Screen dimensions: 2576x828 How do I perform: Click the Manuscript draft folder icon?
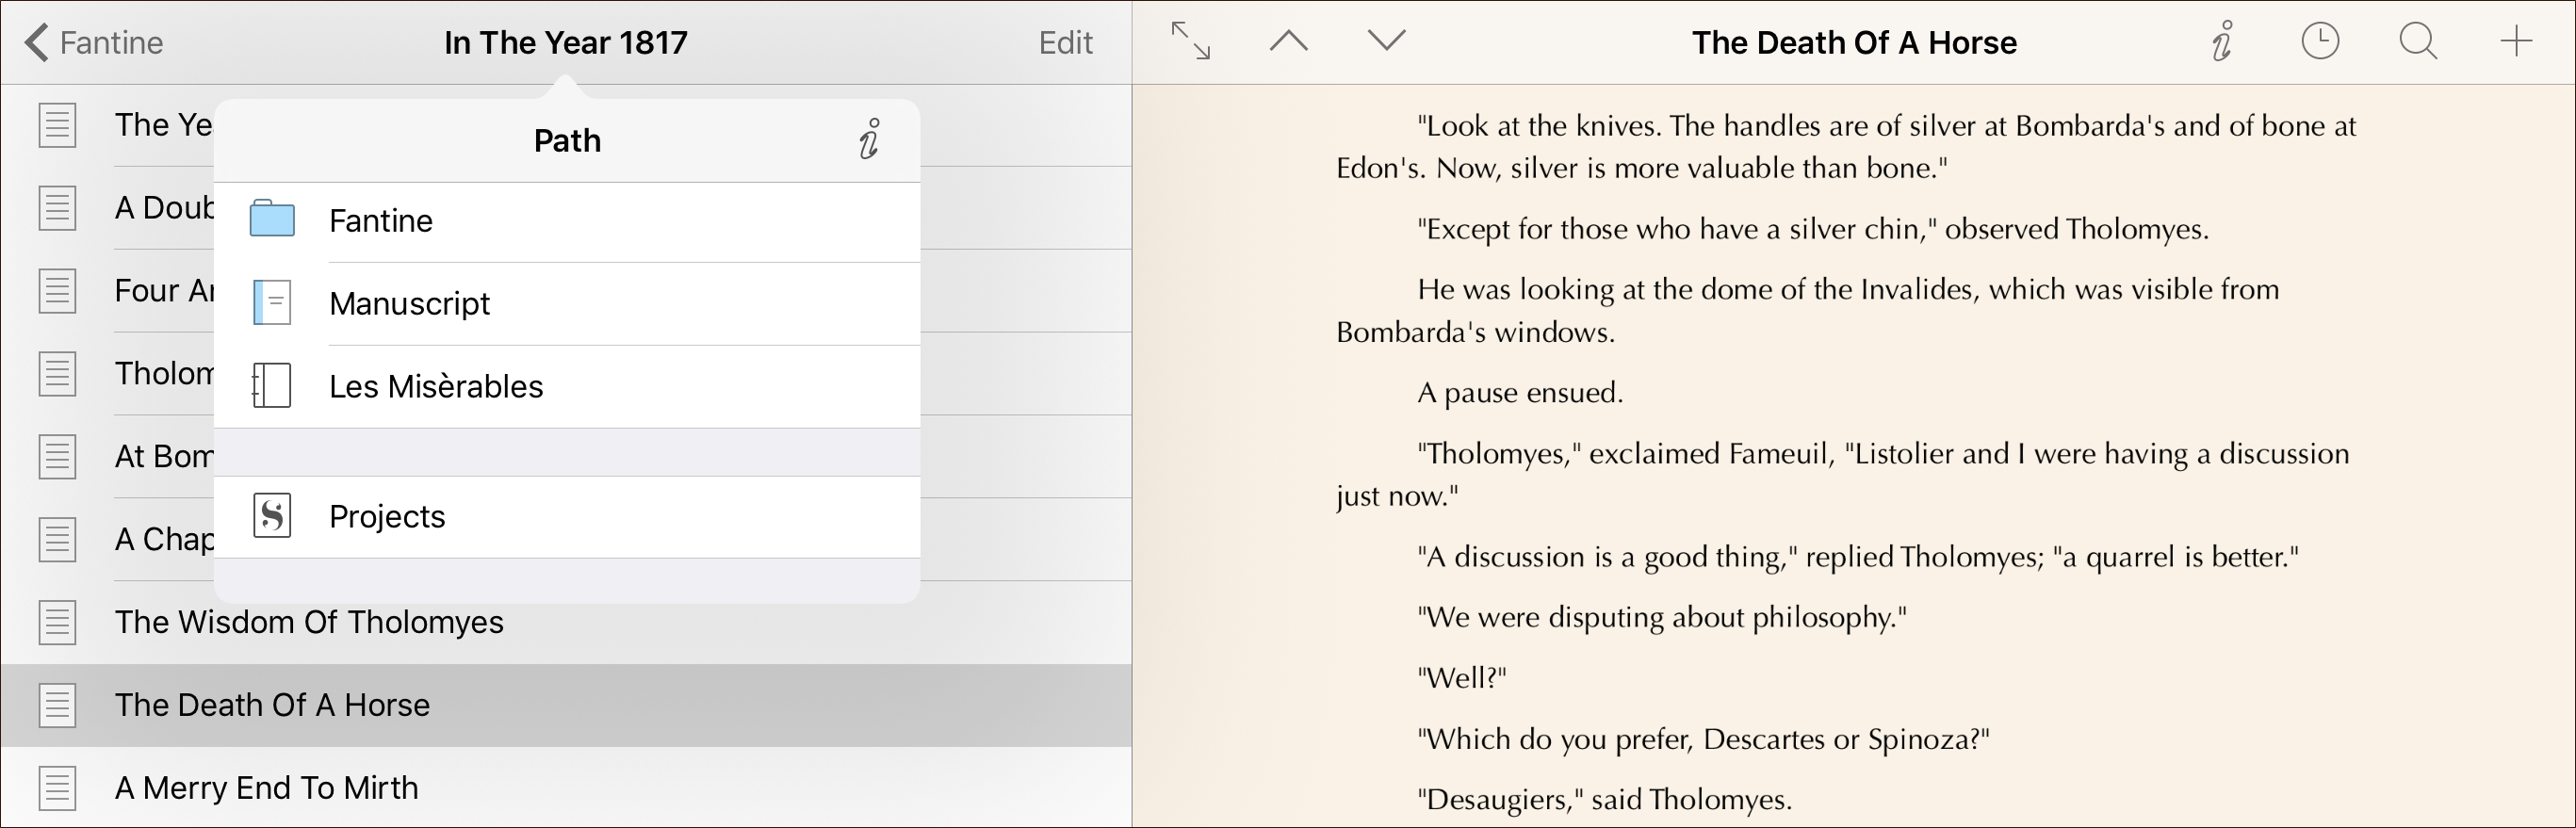coord(272,303)
